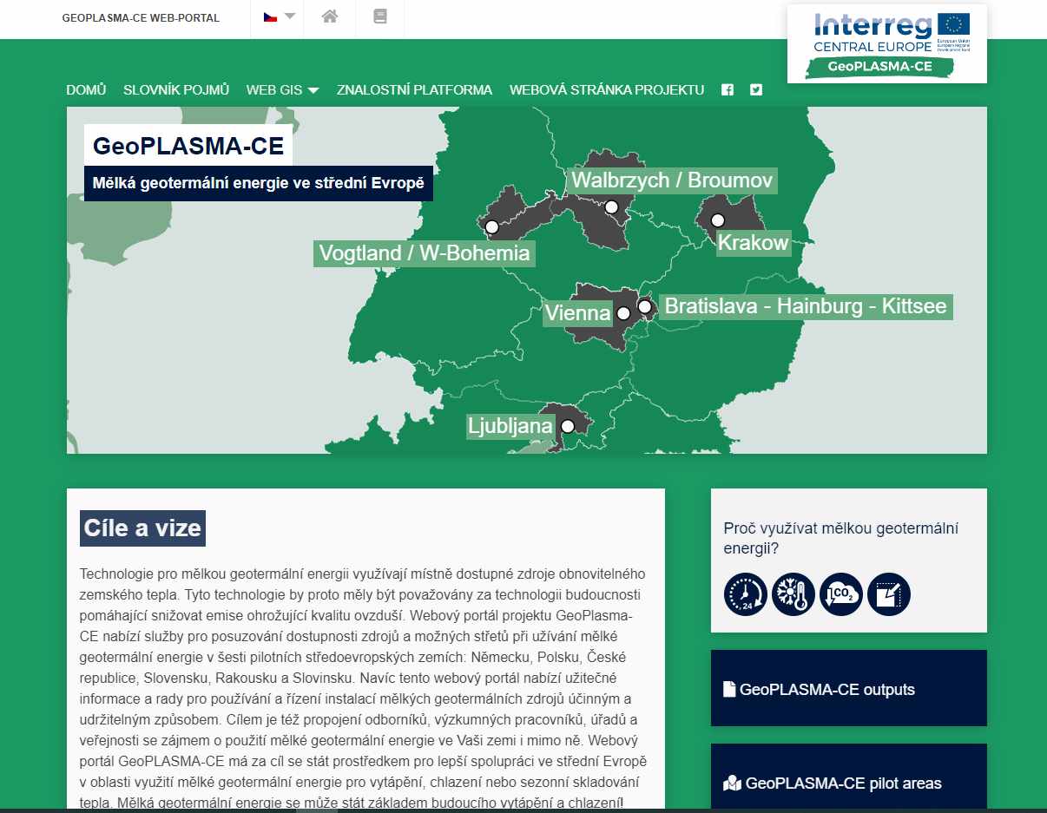The image size is (1047, 813).
Task: Click the Vienna map label
Action: tap(577, 312)
